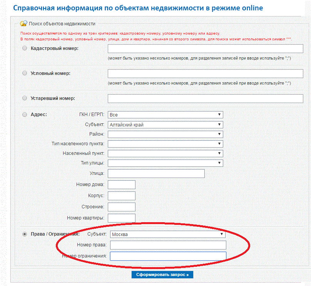Click the Сформировать запрос button
This screenshot has width=311, height=286.
point(162,275)
